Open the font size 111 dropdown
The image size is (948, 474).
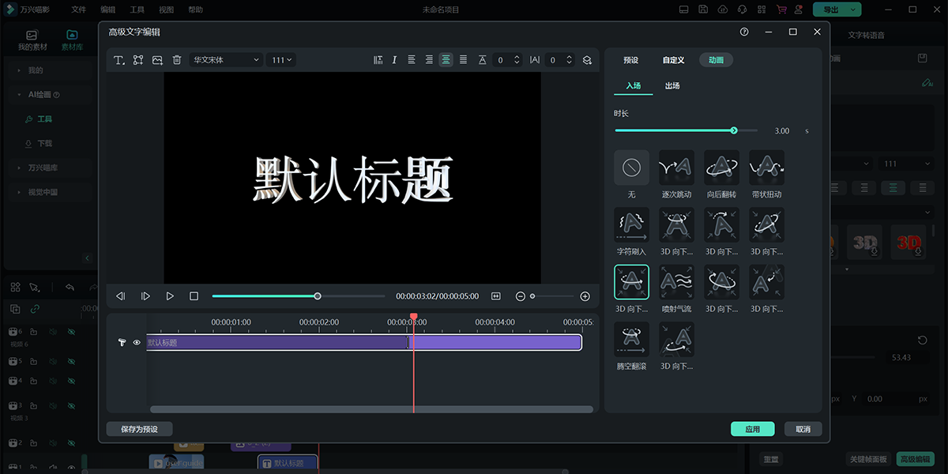[x=280, y=59]
